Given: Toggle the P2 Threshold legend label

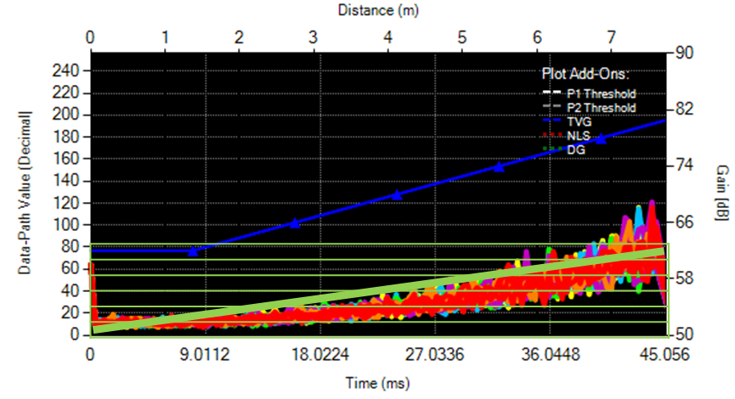Looking at the screenshot, I should coord(602,108).
